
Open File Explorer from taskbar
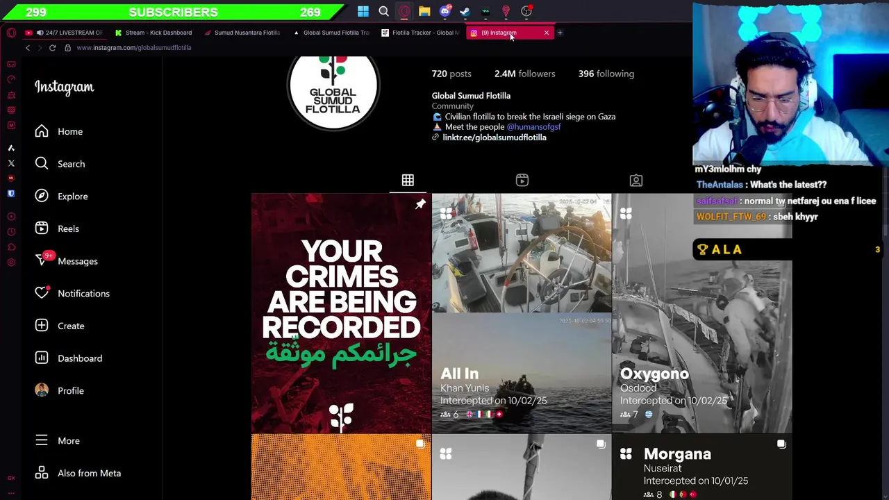coord(424,11)
